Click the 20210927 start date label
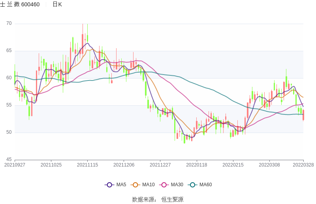Image resolution: width=316 pixels, height=204 pixels. click(x=15, y=165)
